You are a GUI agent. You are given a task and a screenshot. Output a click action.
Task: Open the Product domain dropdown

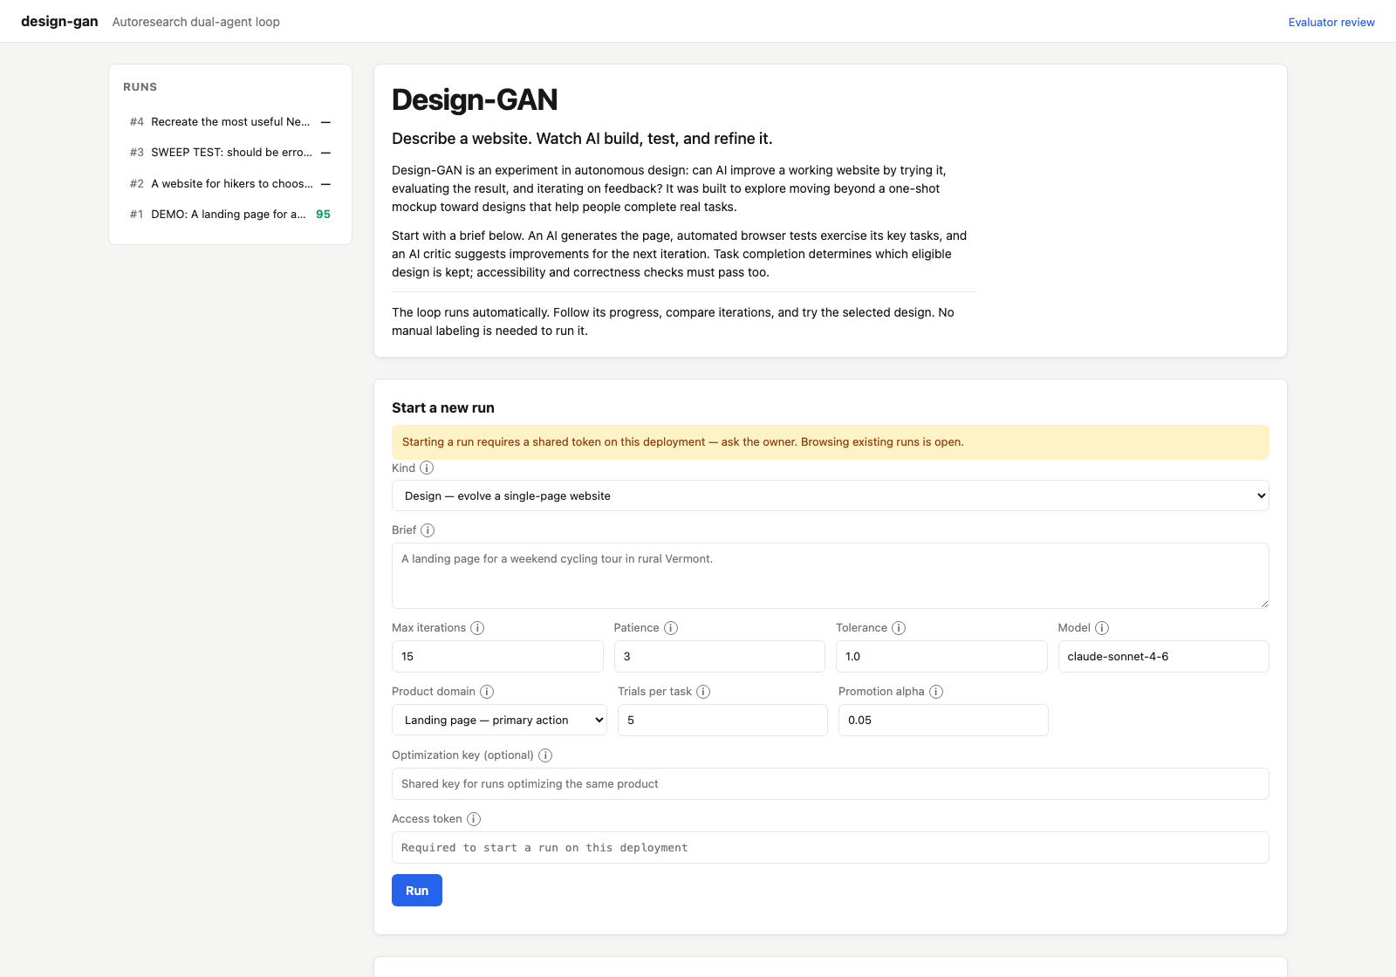point(499,720)
